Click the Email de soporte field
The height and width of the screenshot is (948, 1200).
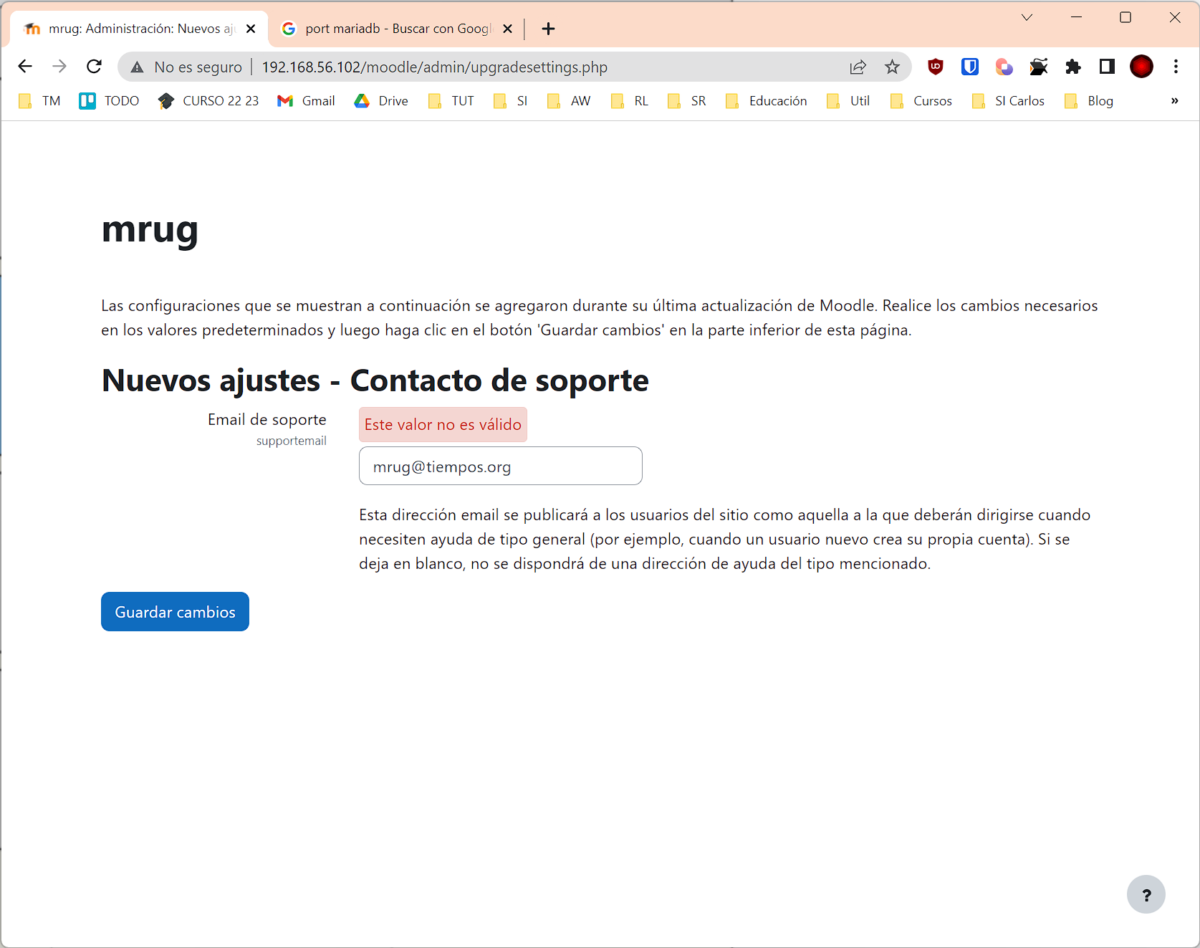pos(500,466)
